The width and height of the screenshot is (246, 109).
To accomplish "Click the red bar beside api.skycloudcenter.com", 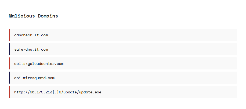I will click(9, 64).
